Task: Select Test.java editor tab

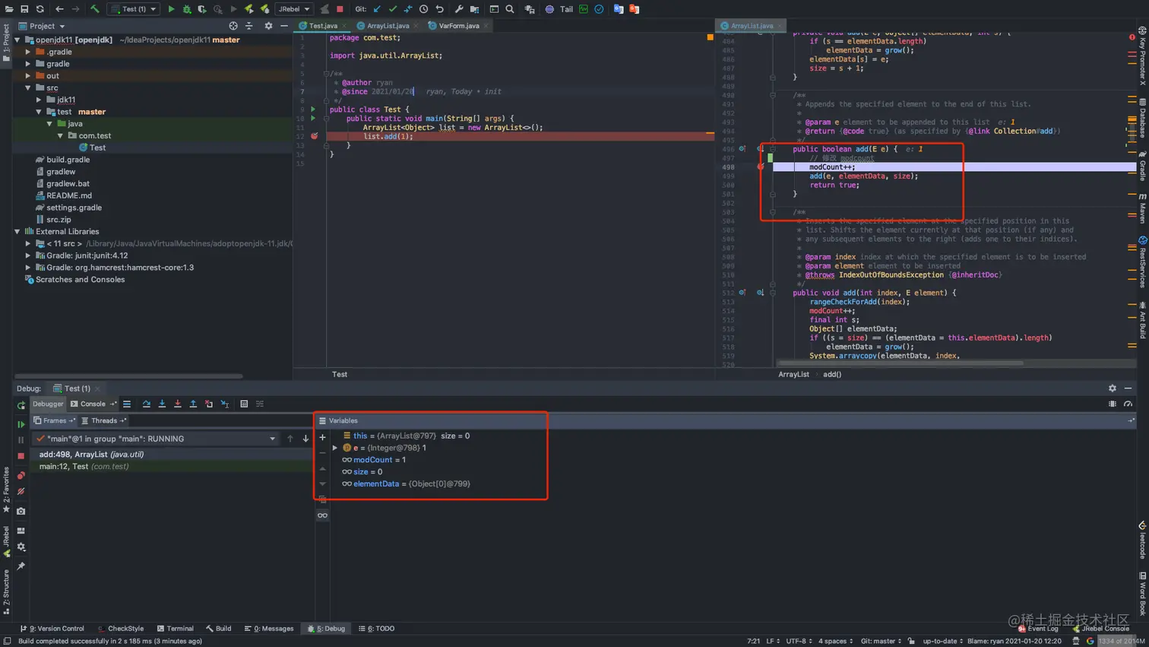Action: [323, 26]
